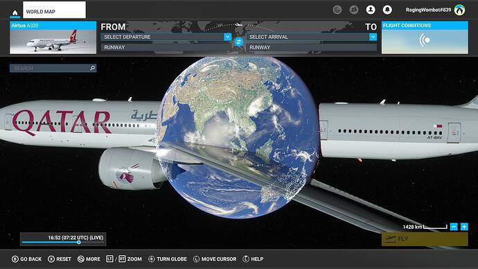Open the notifications bell icon

click(387, 10)
